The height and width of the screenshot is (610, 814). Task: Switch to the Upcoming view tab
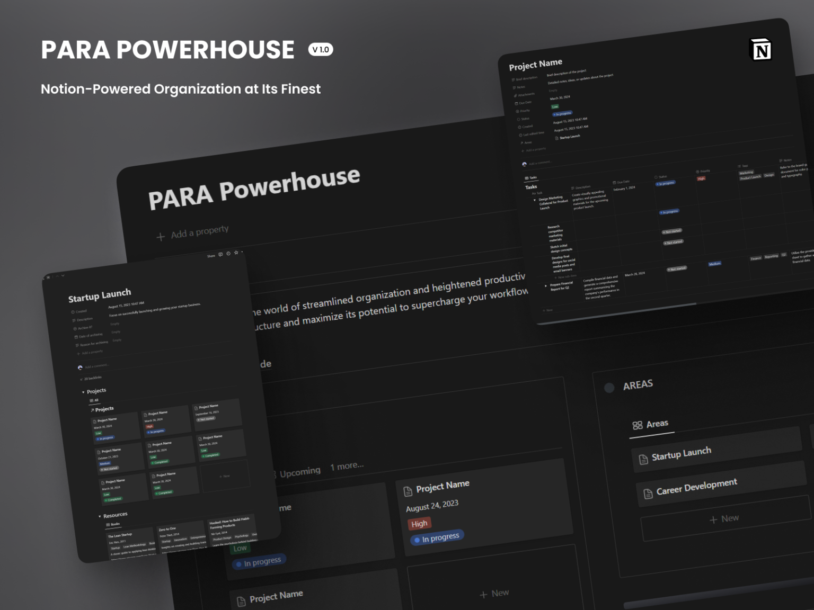(299, 471)
